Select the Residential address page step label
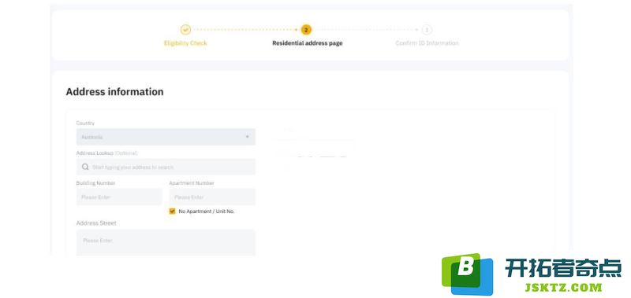631x298 pixels. [307, 43]
